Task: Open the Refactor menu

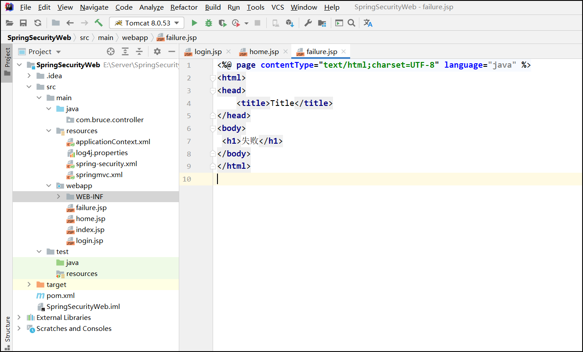Action: click(184, 7)
